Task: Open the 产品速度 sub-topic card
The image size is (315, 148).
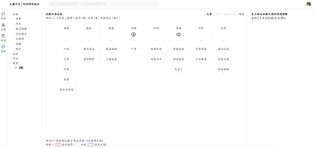Action: 201,61
